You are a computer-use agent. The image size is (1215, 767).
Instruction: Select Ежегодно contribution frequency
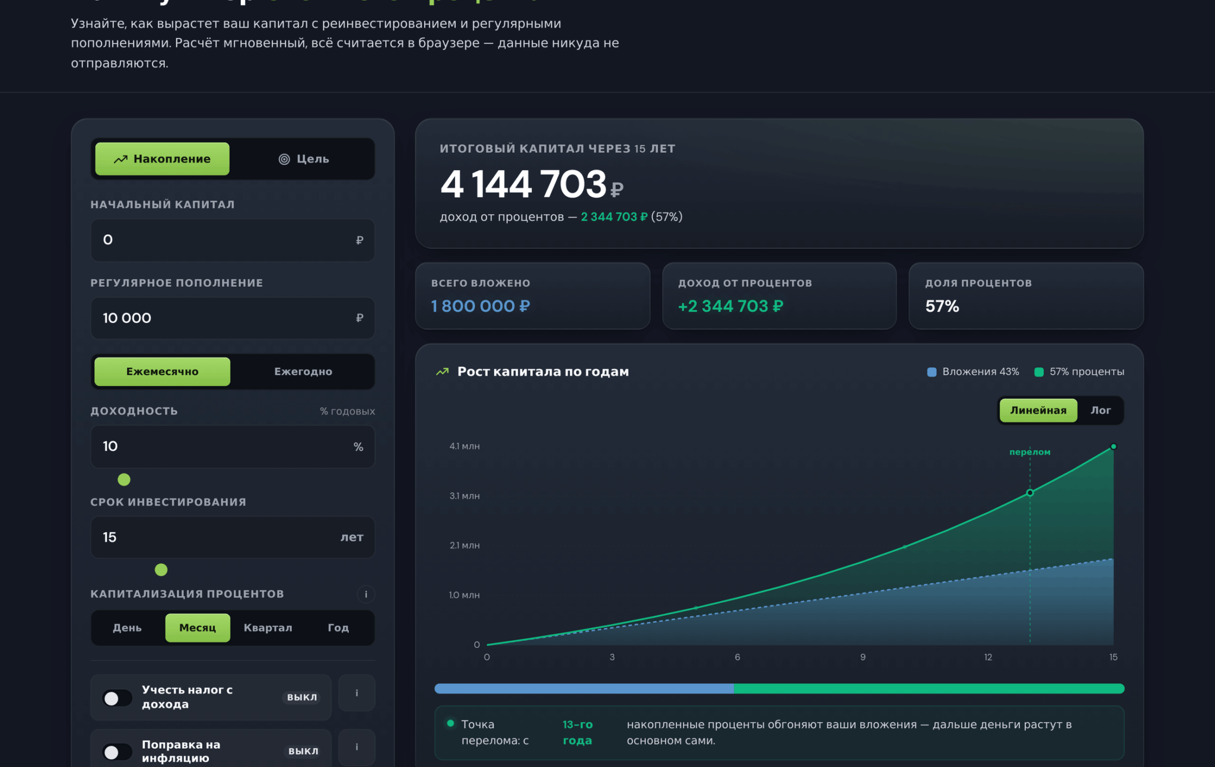303,372
